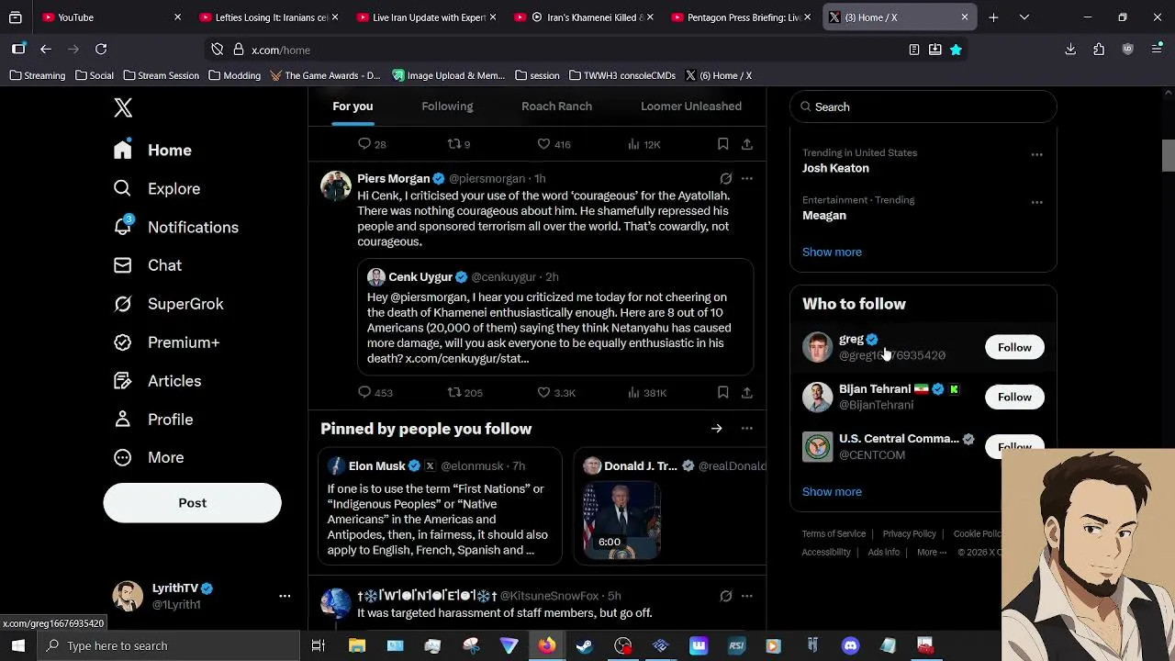Open options for Pinned by people section

[x=747, y=429]
